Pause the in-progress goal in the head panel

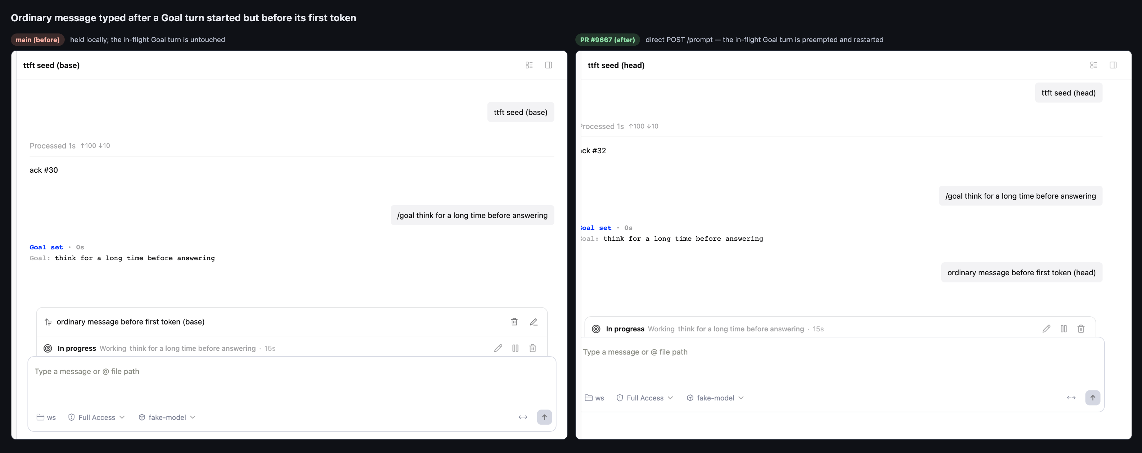(1064, 329)
